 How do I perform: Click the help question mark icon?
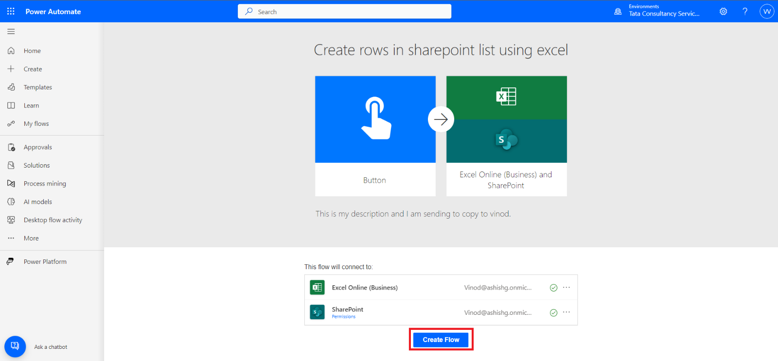pyautogui.click(x=745, y=12)
